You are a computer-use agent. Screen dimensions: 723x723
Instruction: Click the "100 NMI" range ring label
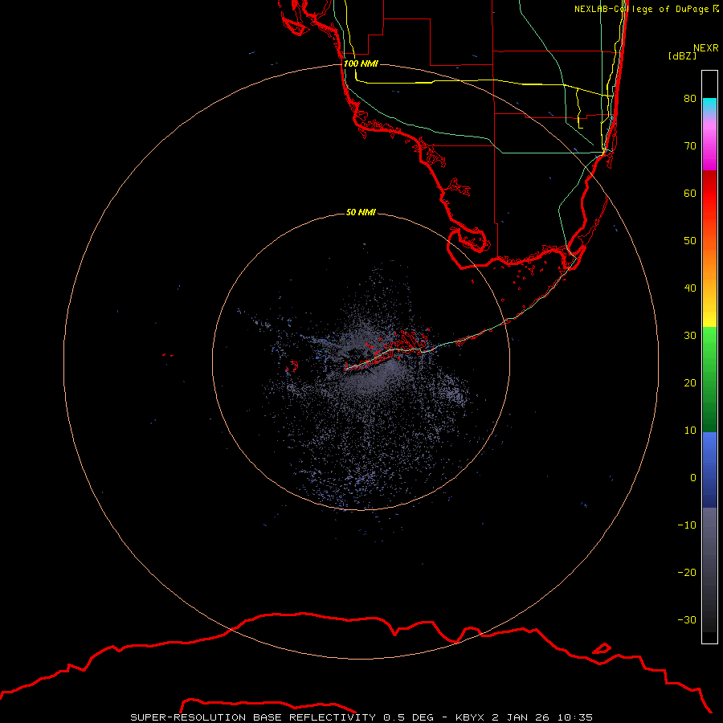pos(361,63)
